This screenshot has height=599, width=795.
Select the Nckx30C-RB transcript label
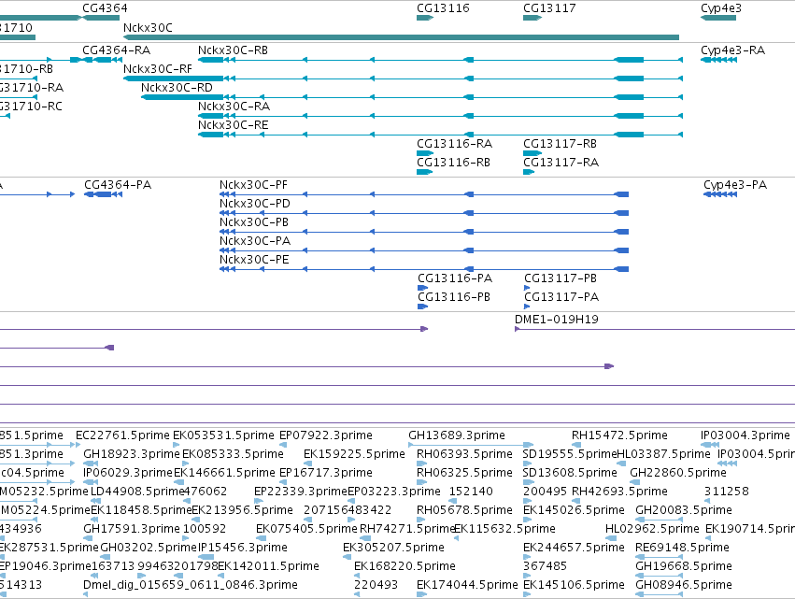234,50
